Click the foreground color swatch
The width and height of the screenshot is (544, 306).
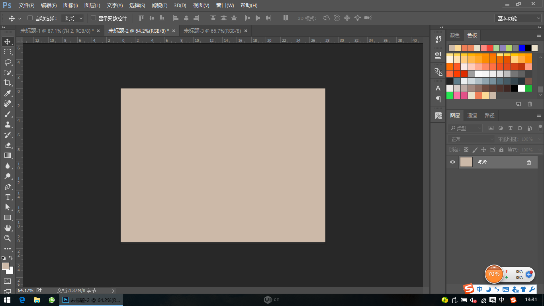click(x=5, y=266)
